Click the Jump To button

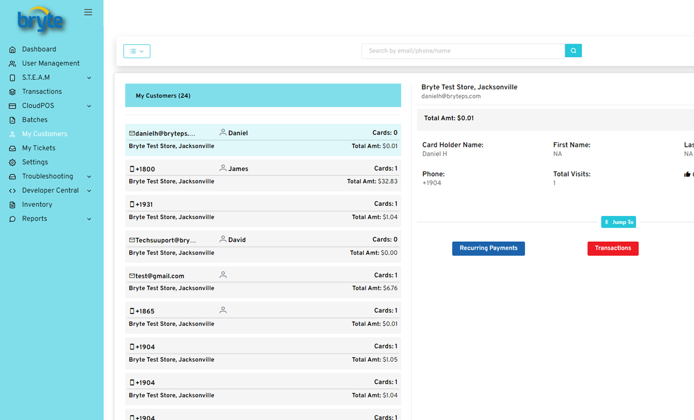click(619, 222)
